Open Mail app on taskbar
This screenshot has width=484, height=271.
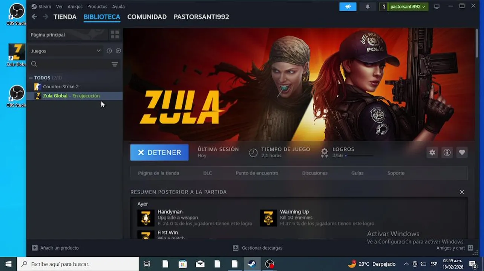(200, 264)
